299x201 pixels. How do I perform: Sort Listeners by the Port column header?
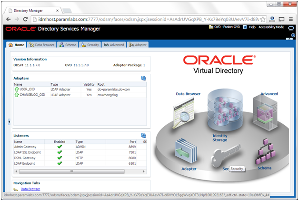pos(121,141)
